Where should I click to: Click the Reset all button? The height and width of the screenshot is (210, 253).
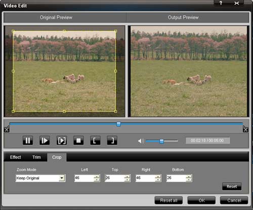pos(168,200)
